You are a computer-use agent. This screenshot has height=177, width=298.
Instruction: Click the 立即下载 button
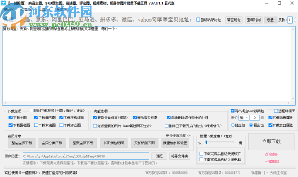(271, 142)
